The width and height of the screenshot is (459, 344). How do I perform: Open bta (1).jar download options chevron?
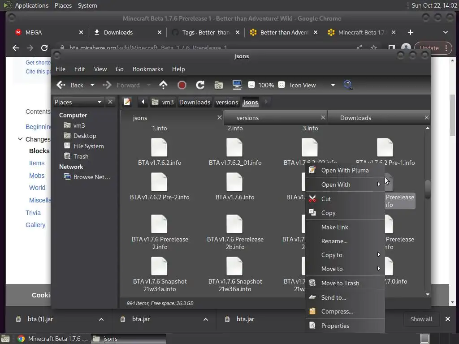(x=101, y=319)
